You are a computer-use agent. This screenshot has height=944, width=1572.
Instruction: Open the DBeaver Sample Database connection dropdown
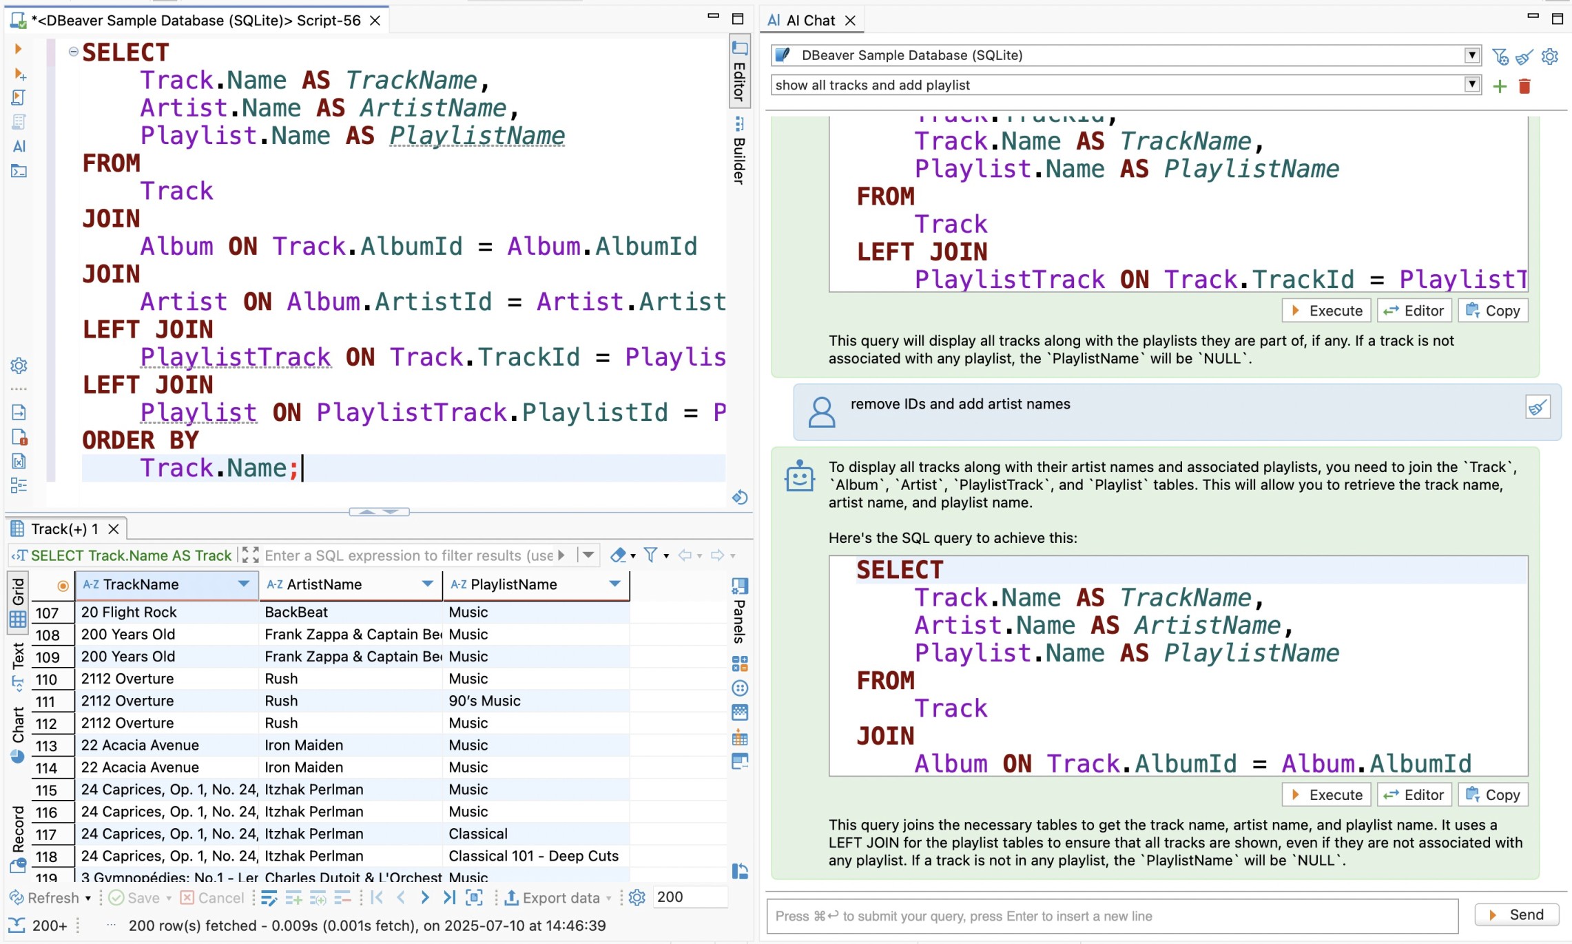click(1472, 55)
